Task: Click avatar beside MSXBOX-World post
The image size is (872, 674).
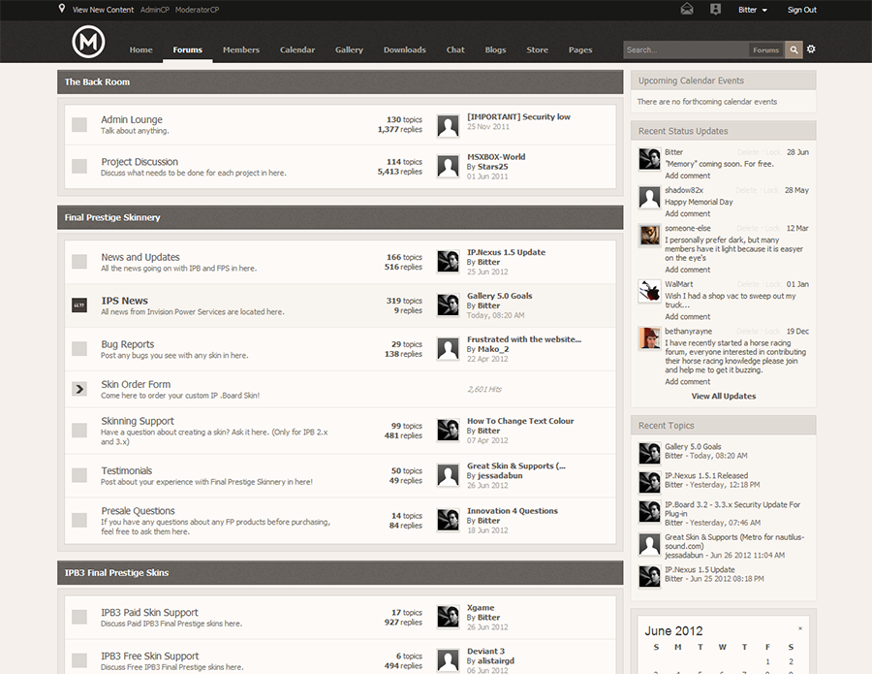Action: pyautogui.click(x=448, y=166)
